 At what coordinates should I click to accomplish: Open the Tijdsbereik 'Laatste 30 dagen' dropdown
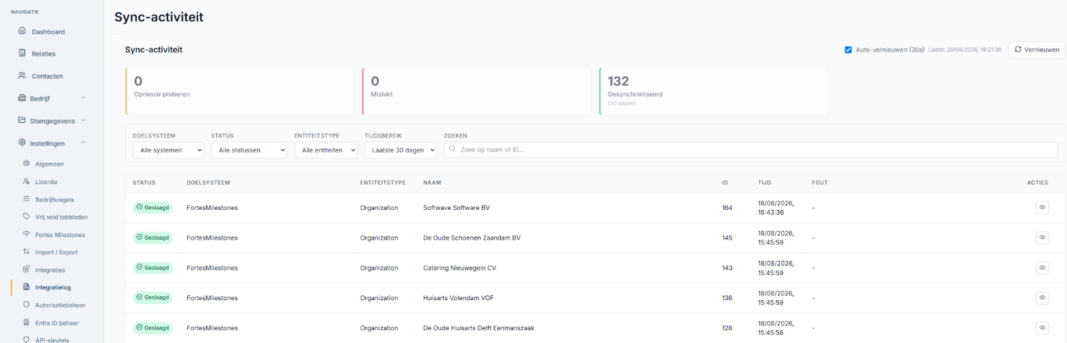[x=401, y=149]
